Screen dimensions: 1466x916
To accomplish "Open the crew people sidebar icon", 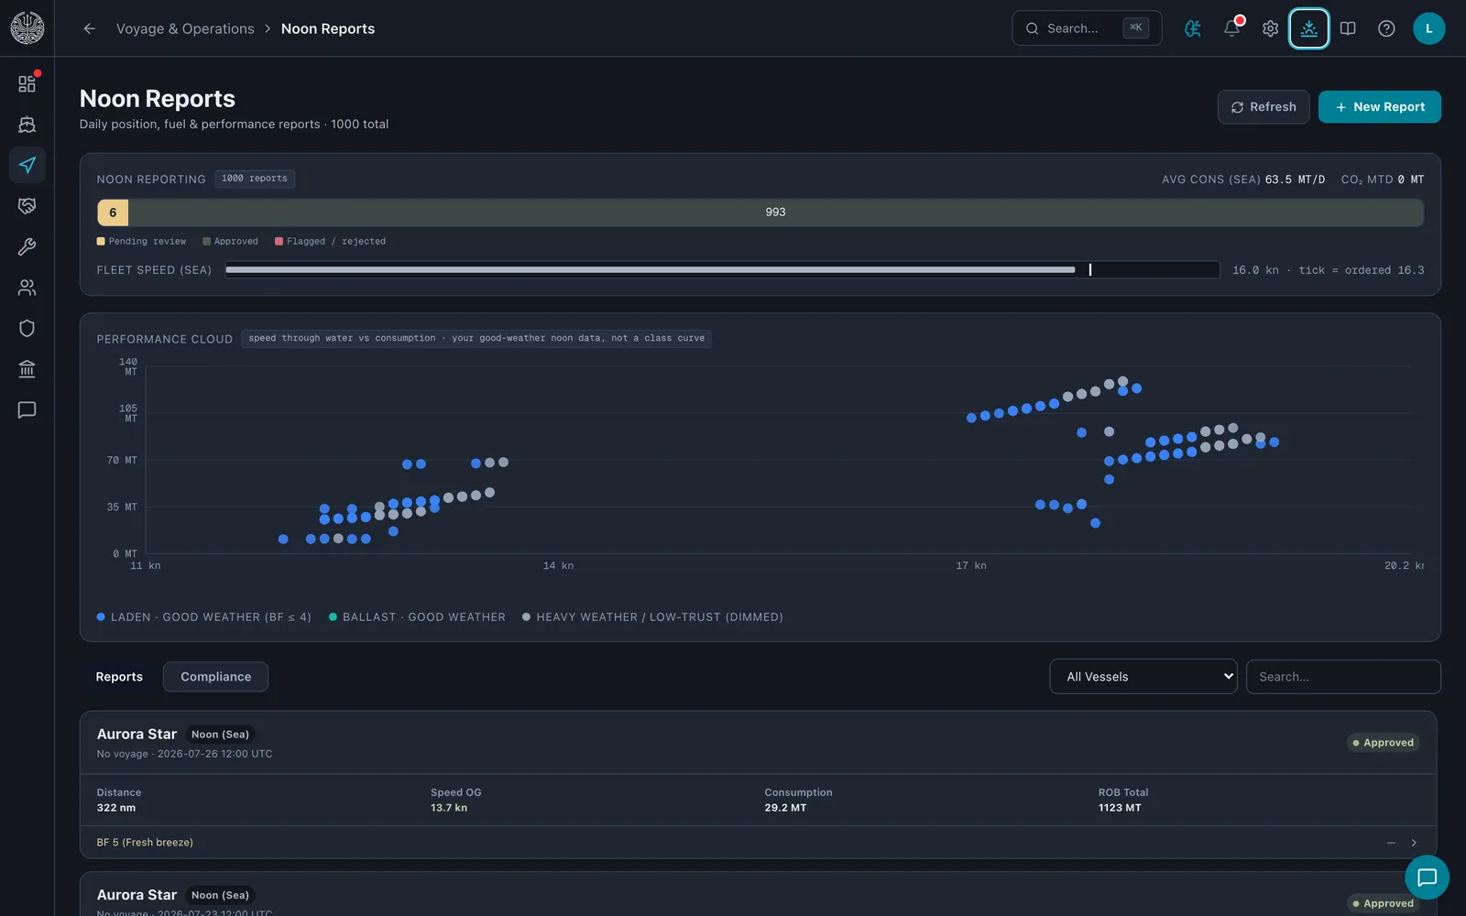I will click(x=27, y=288).
